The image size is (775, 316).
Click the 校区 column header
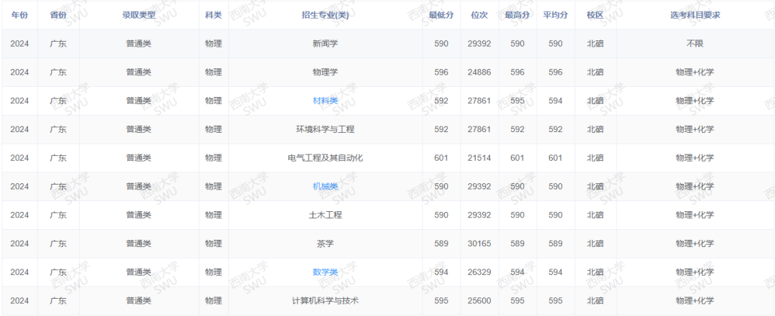point(595,15)
